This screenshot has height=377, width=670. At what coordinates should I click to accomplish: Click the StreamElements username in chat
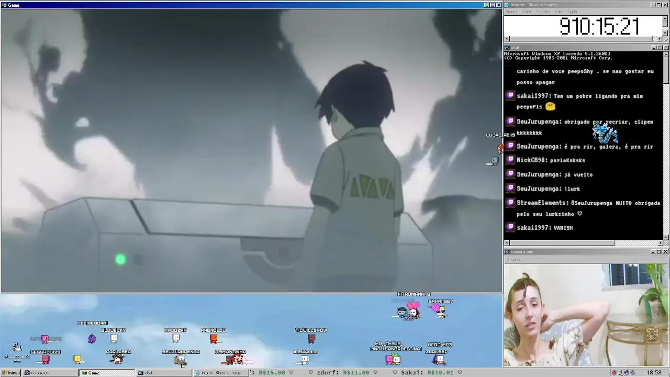coord(542,203)
